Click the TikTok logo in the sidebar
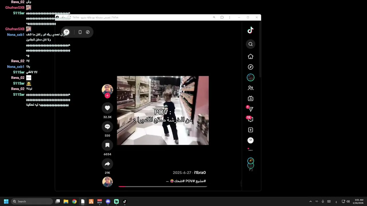 pyautogui.click(x=250, y=30)
